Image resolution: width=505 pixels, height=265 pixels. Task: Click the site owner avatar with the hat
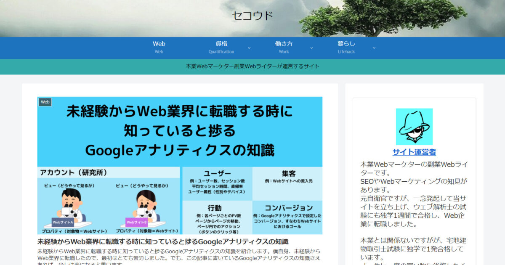414,127
